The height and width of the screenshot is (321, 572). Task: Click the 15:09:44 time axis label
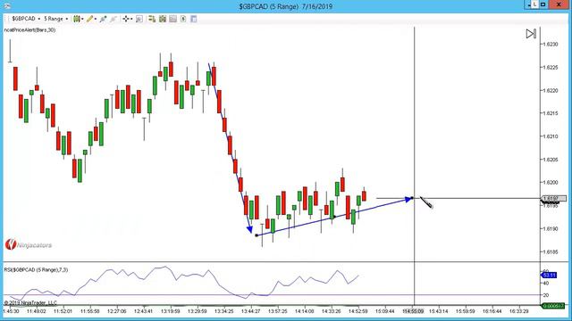385,311
